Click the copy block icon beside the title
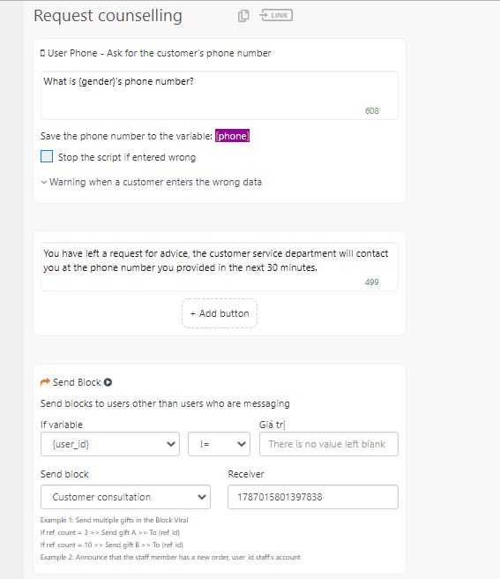500x579 pixels. (243, 16)
